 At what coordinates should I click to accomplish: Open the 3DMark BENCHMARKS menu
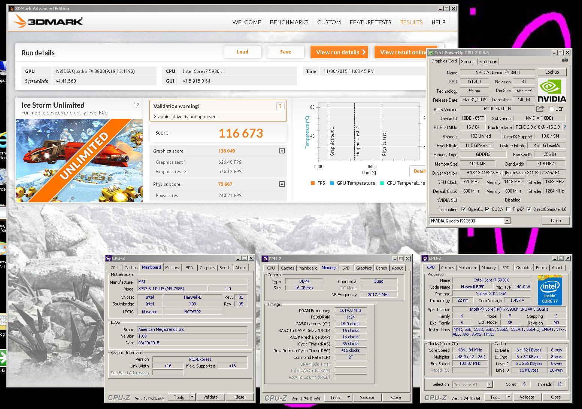(x=289, y=22)
